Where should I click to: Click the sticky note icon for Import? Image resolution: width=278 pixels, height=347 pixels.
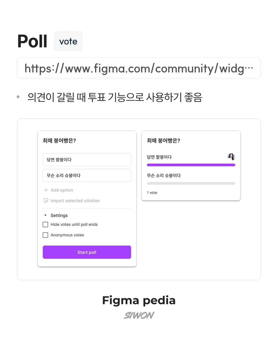coord(46,200)
